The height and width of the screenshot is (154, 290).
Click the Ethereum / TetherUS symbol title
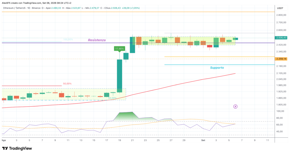pyautogui.click(x=14, y=8)
